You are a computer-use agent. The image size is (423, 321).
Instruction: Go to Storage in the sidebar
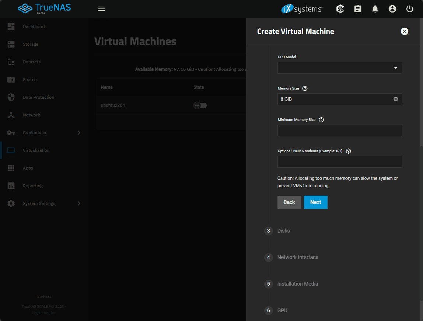tap(30, 44)
